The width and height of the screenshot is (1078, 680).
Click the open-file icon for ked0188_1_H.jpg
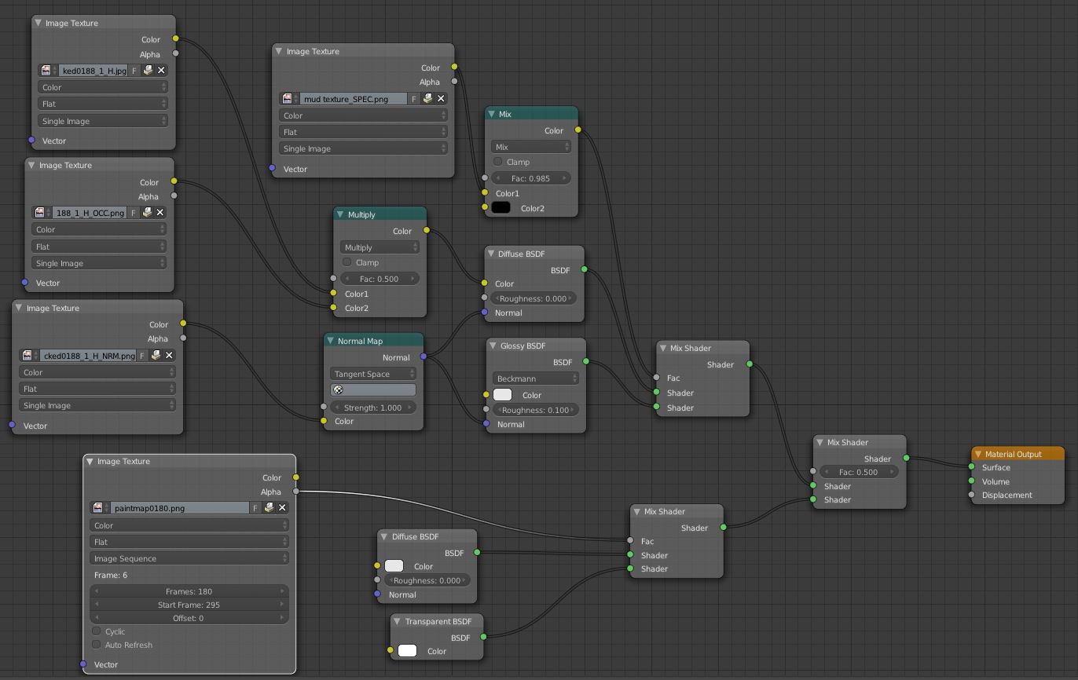(148, 71)
